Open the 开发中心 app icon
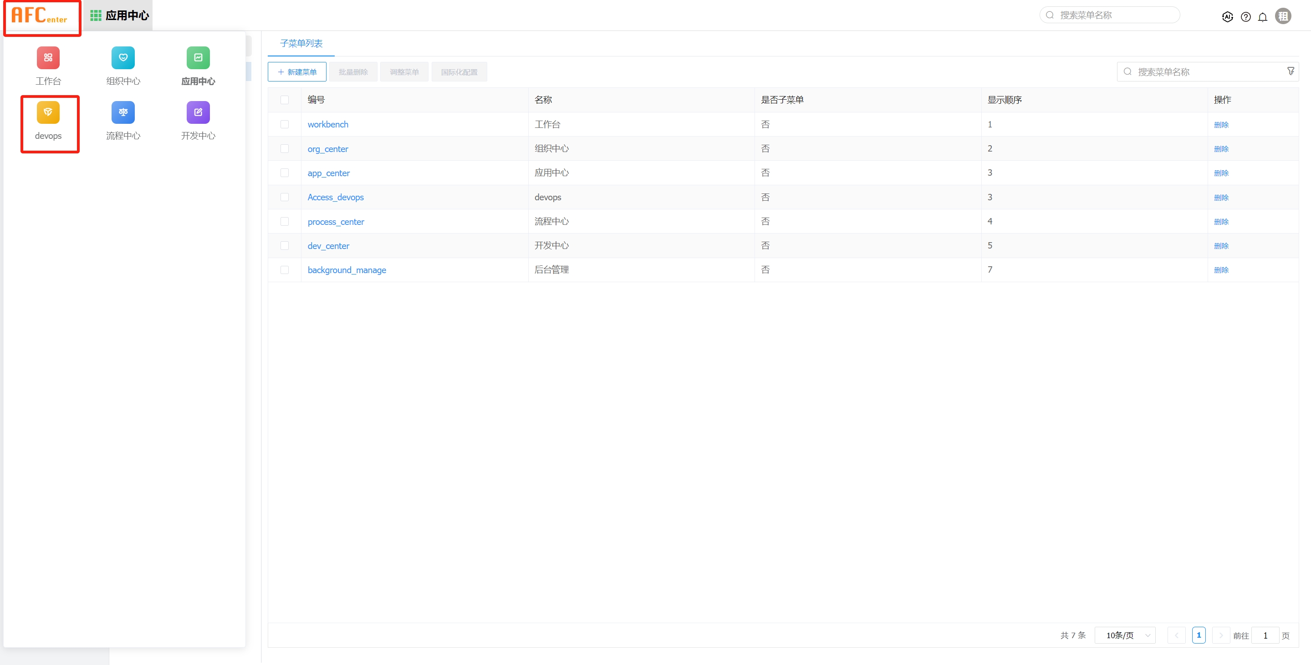Image resolution: width=1311 pixels, height=665 pixels. [198, 113]
